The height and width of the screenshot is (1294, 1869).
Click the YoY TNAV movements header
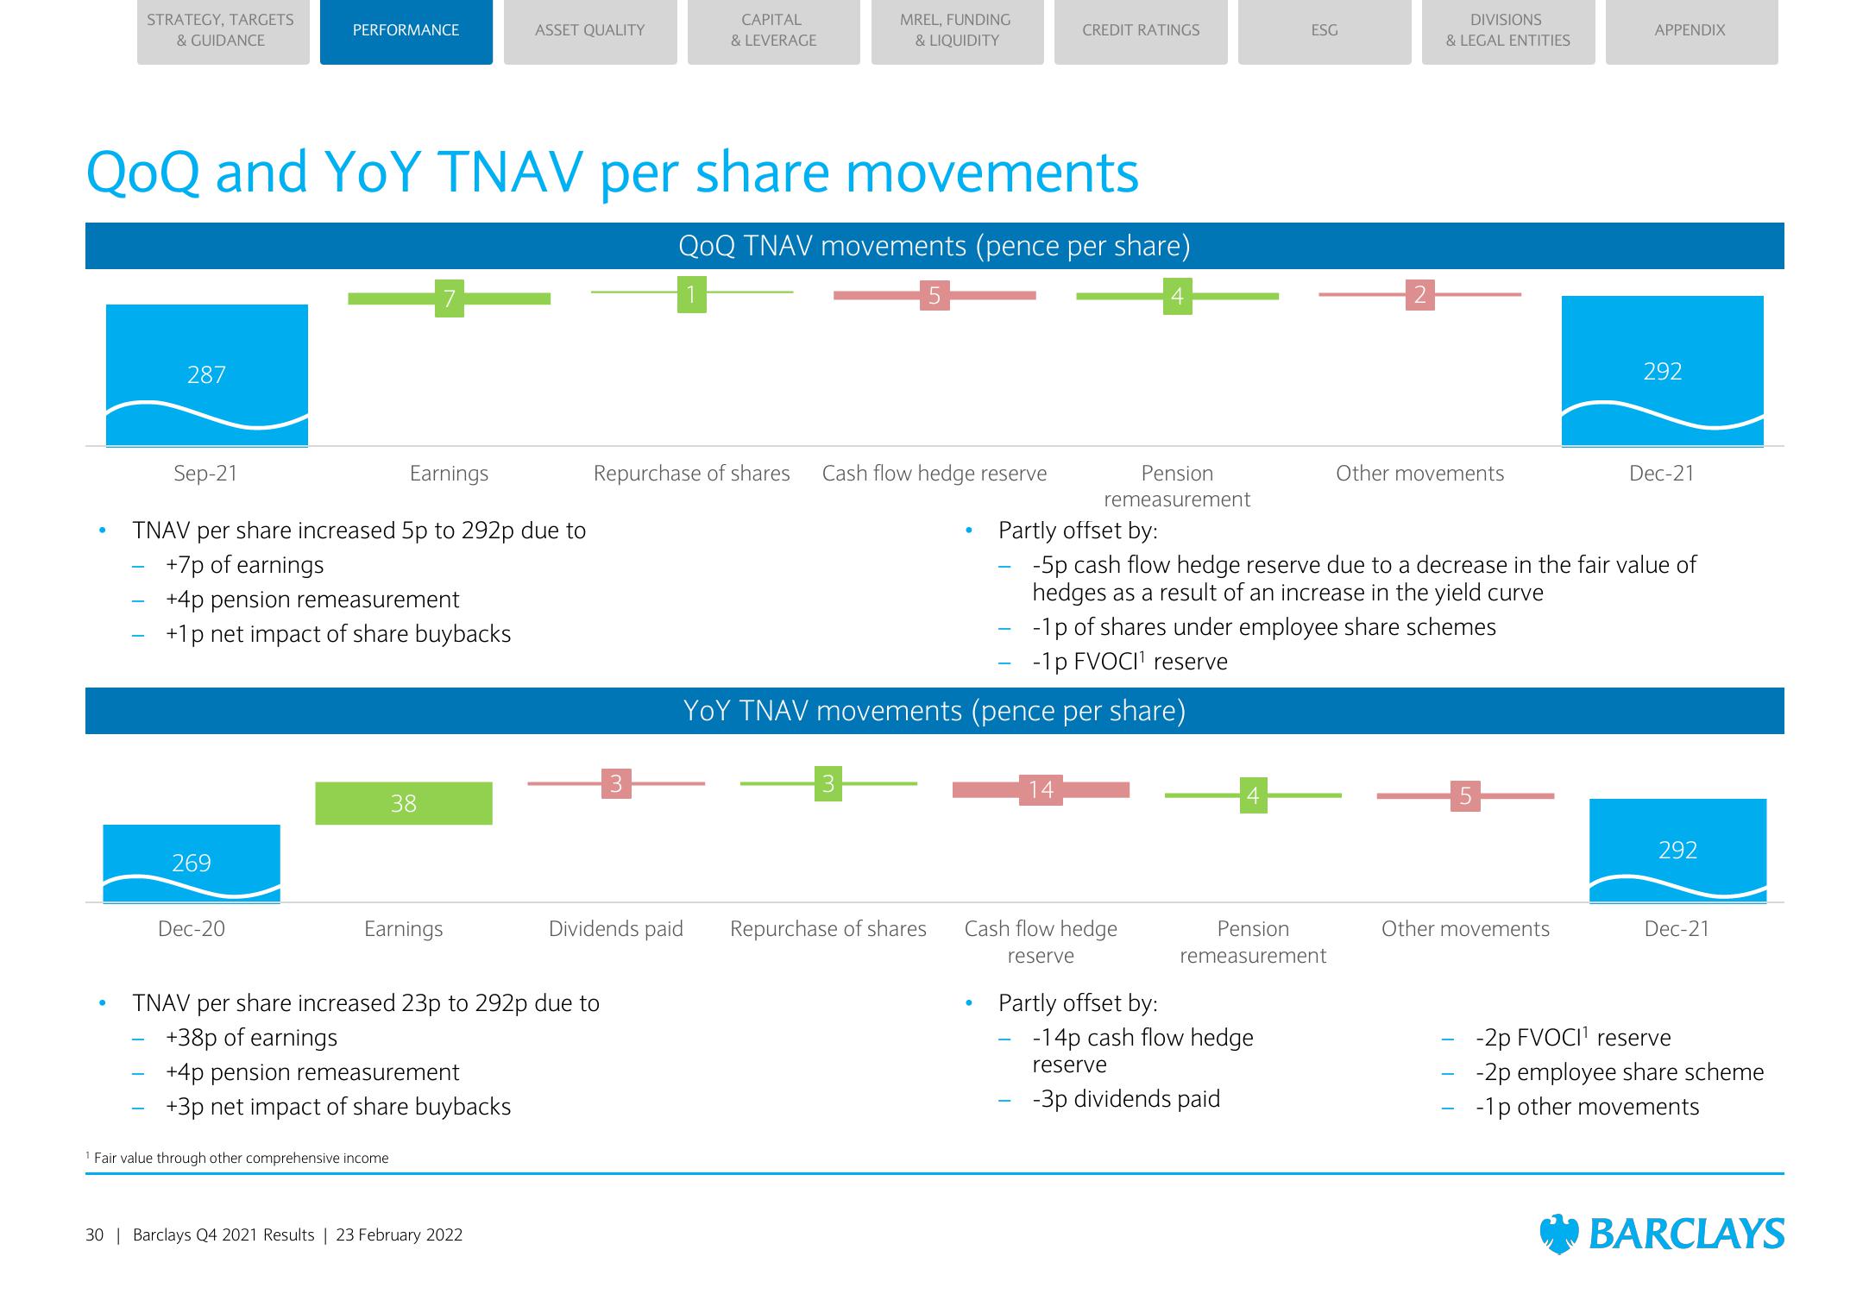click(934, 711)
